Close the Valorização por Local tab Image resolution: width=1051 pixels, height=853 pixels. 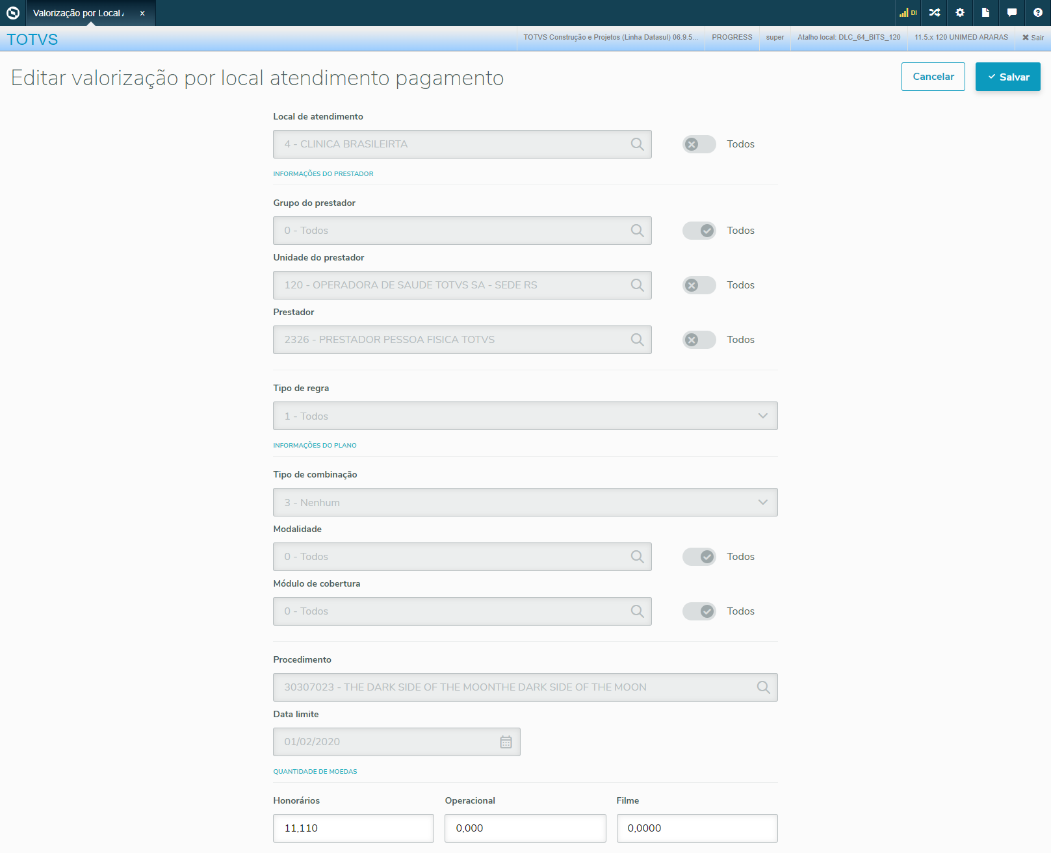coord(142,13)
